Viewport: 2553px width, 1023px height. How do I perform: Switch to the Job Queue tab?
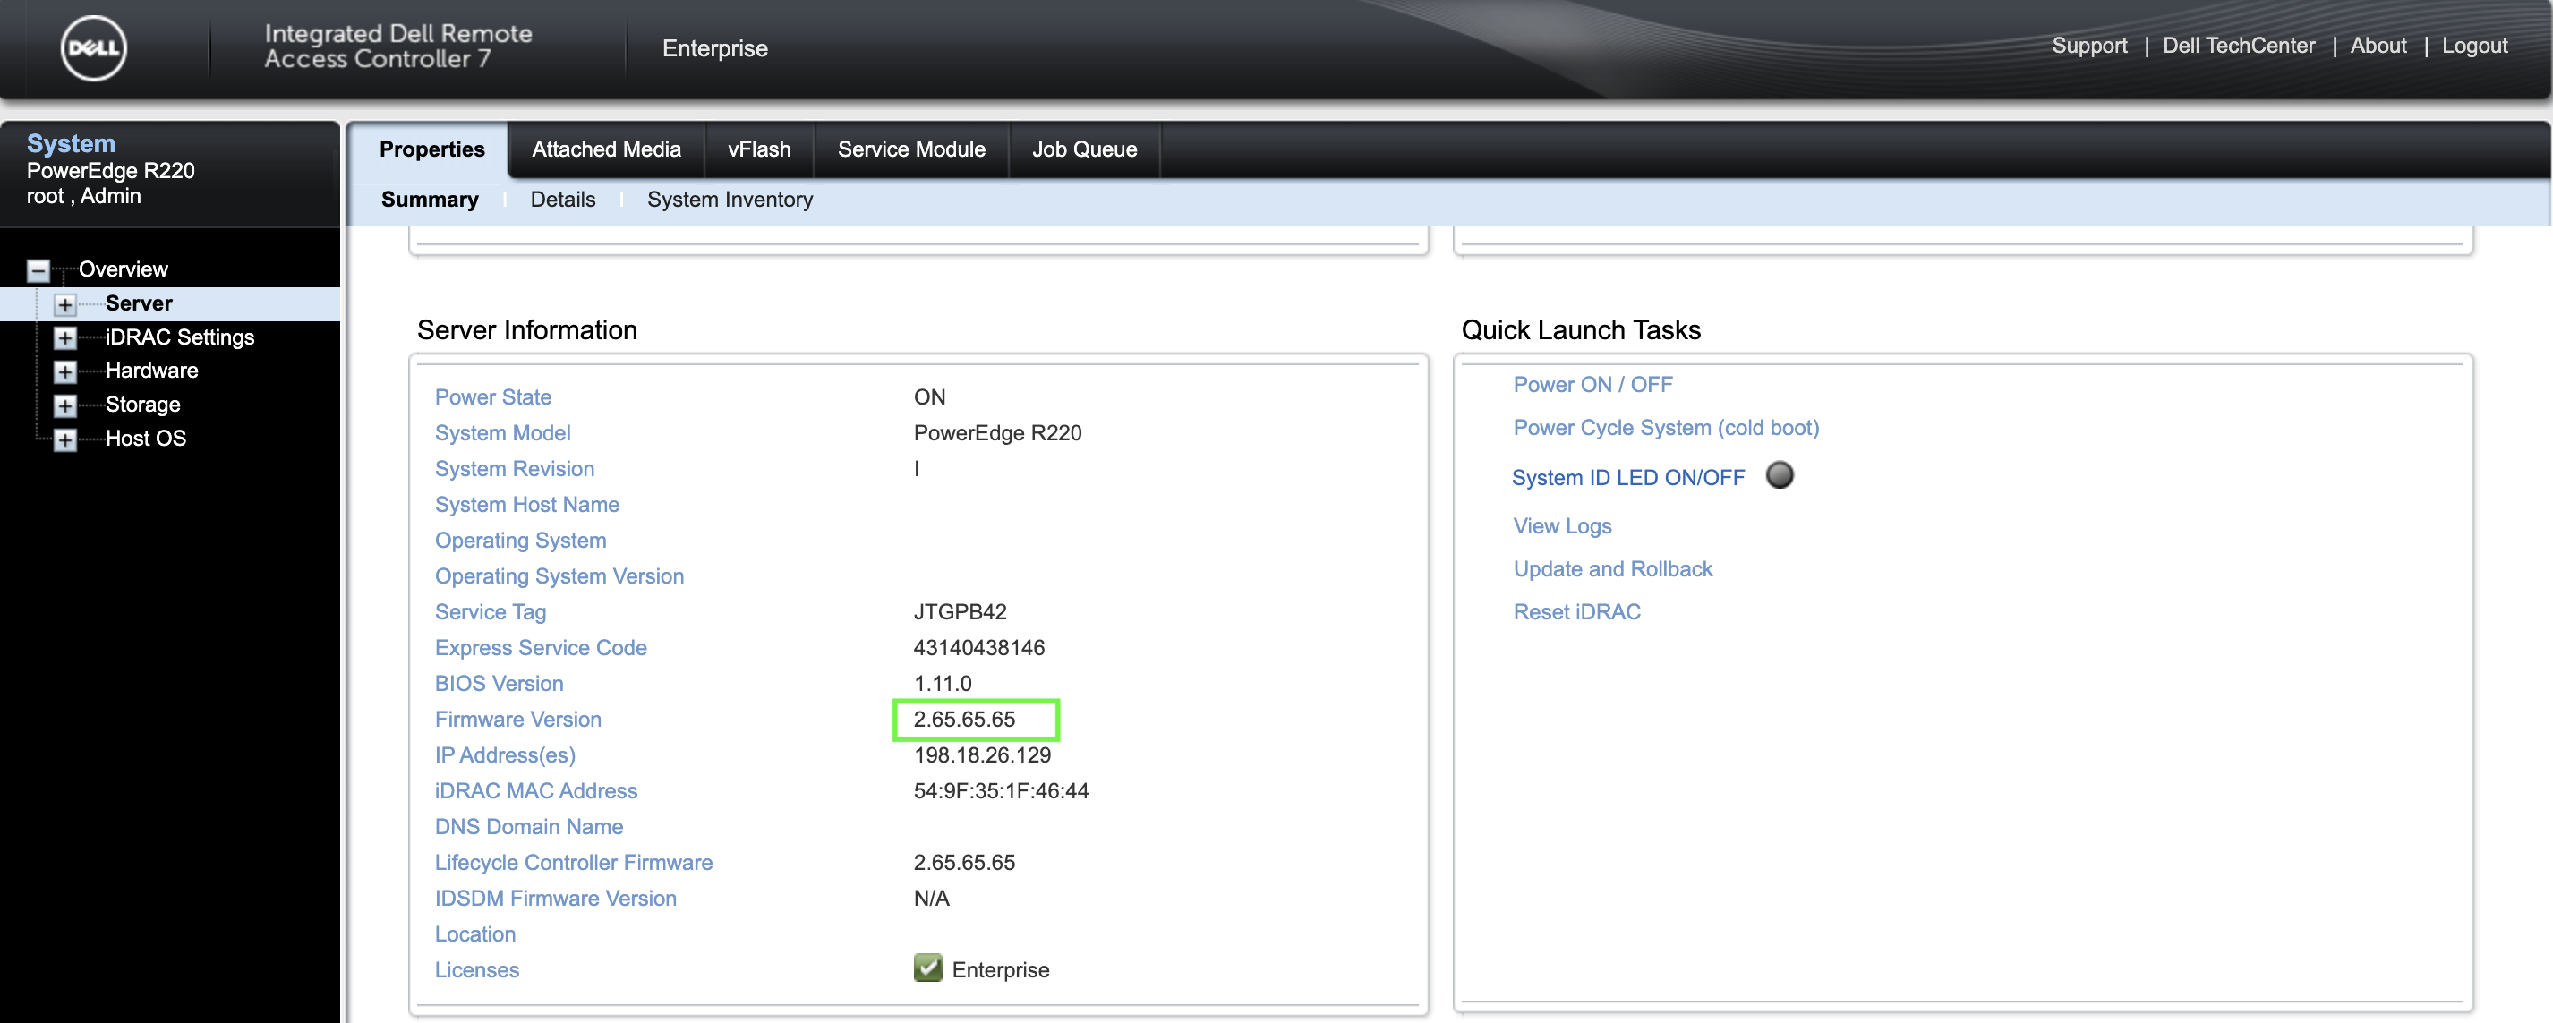point(1084,149)
